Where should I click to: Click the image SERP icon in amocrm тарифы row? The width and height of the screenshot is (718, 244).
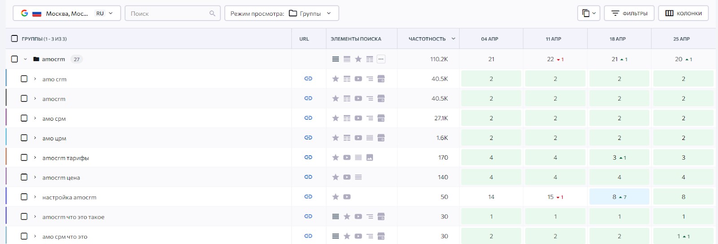click(370, 157)
